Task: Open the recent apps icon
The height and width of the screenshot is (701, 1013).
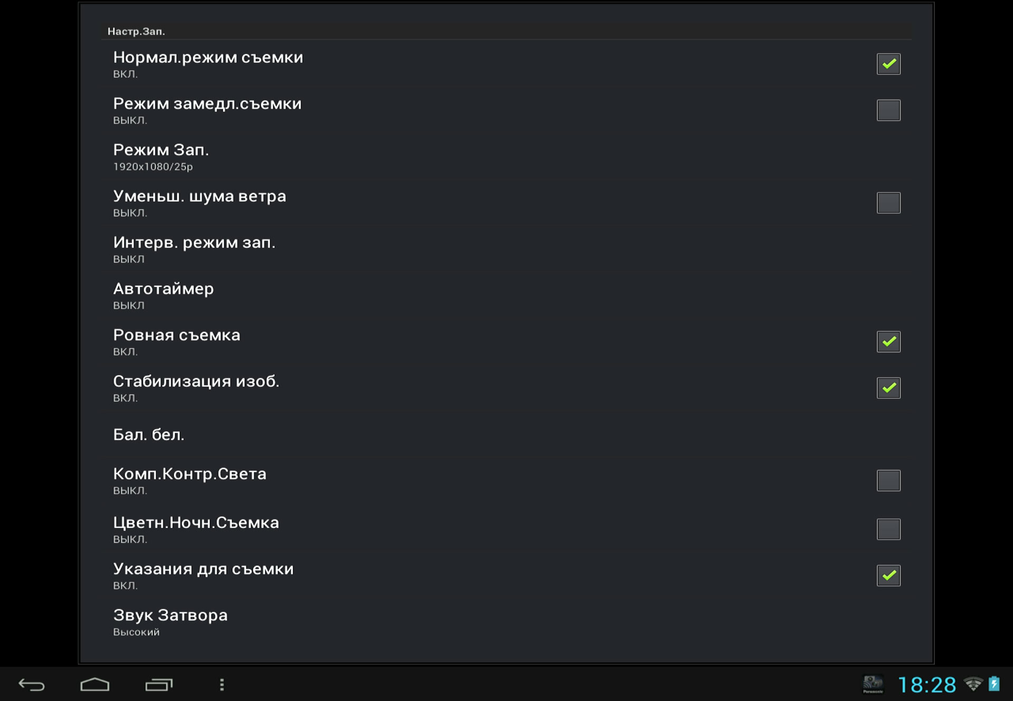Action: tap(159, 685)
